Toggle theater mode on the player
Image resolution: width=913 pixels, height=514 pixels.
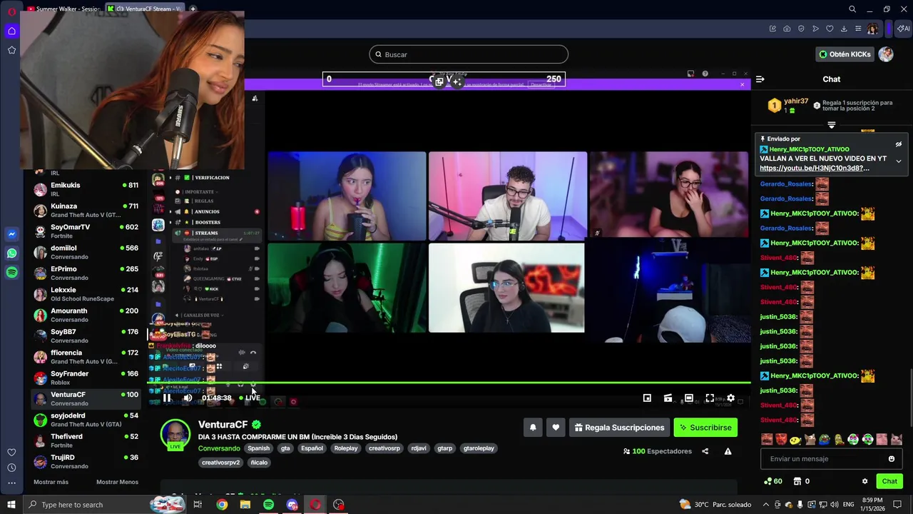(x=688, y=398)
